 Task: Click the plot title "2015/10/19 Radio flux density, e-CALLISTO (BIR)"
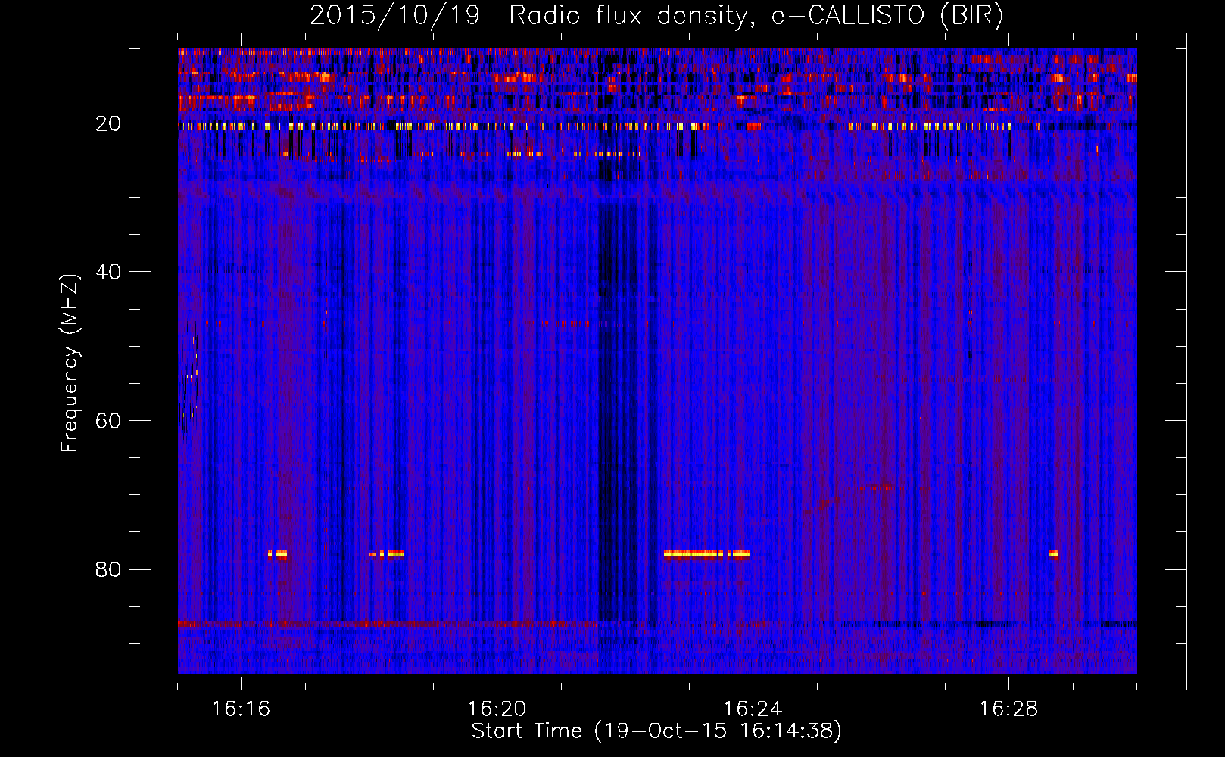(x=656, y=15)
